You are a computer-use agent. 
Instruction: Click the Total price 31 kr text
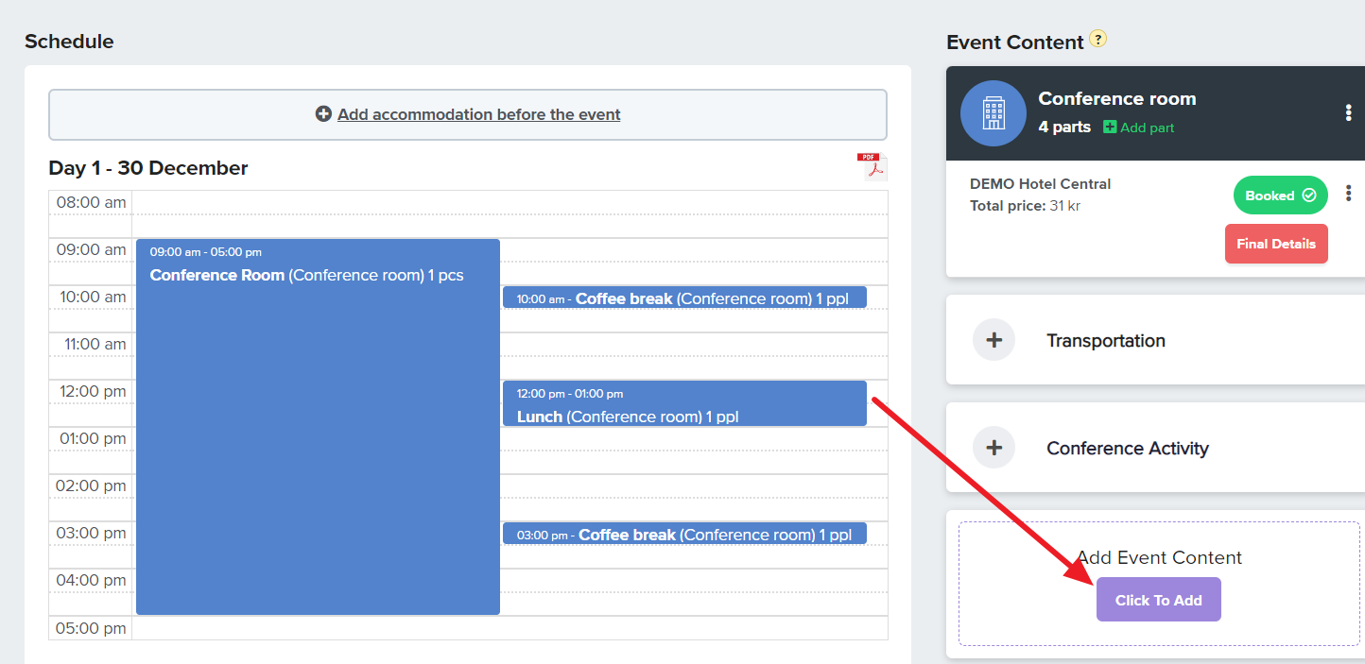click(x=1025, y=206)
